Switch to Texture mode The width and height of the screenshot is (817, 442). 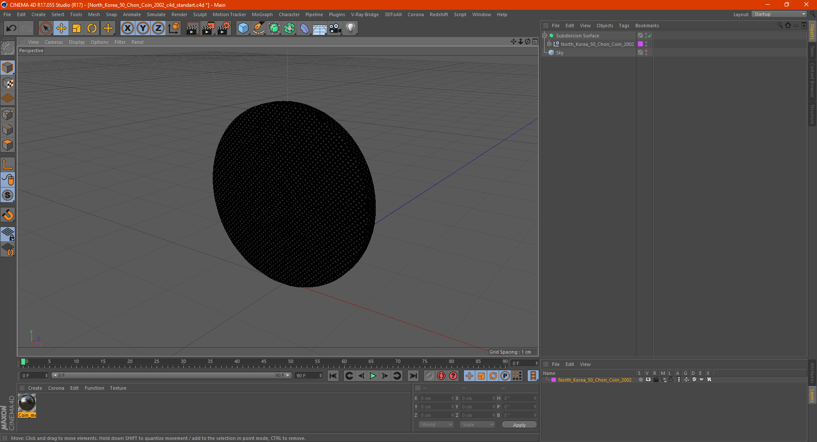[x=8, y=83]
